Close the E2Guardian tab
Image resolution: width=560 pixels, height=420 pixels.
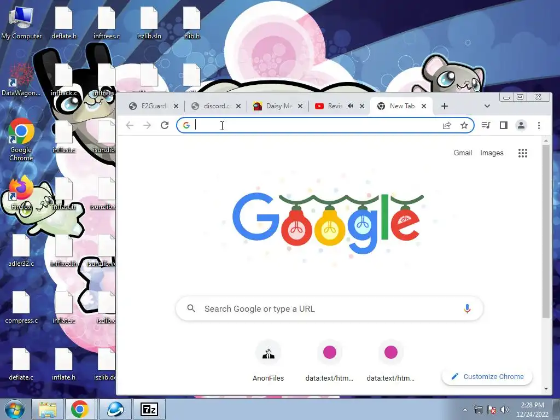(176, 106)
